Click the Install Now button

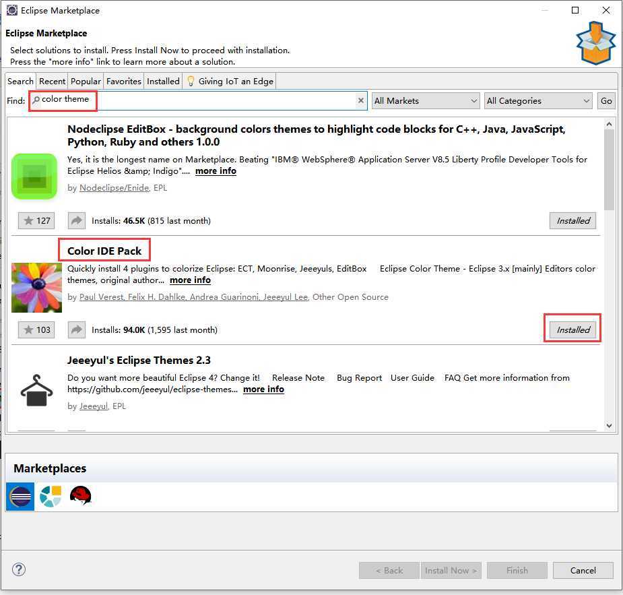[x=451, y=570]
